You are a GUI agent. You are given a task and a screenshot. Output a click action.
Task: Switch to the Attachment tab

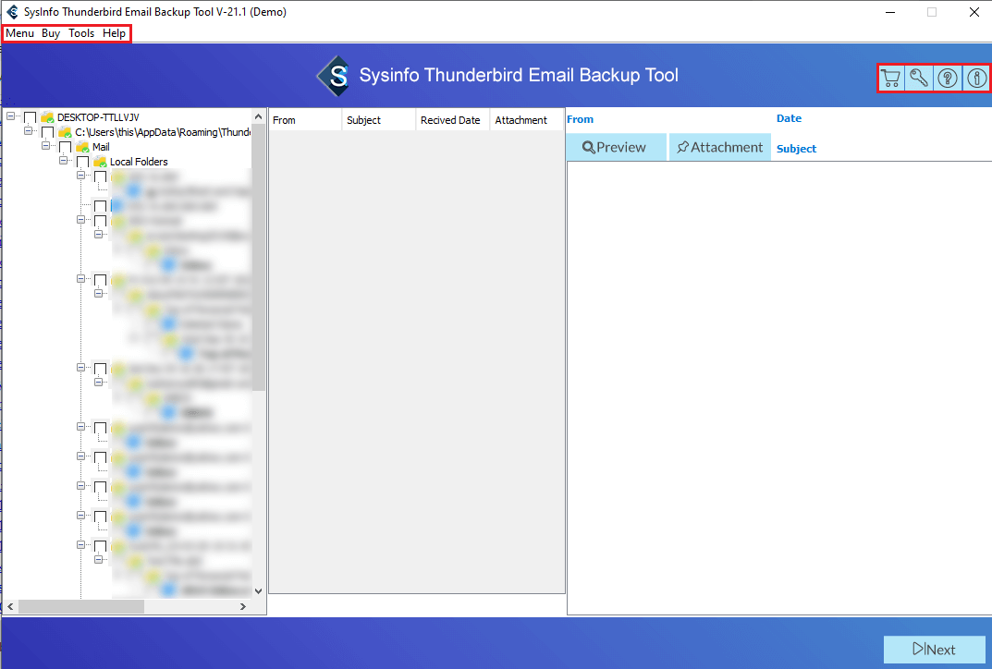point(720,147)
